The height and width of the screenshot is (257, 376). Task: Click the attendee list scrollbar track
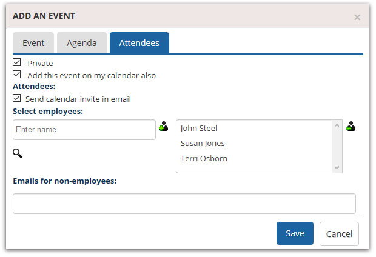(x=337, y=147)
